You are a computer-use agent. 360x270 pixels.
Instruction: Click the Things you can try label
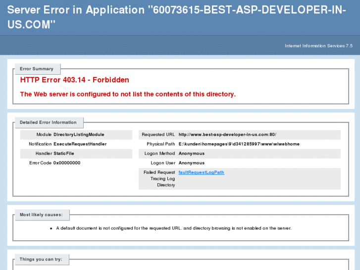pyautogui.click(x=41, y=259)
